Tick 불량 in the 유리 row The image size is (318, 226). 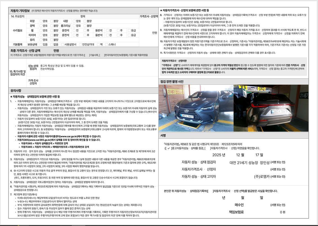tap(51, 40)
